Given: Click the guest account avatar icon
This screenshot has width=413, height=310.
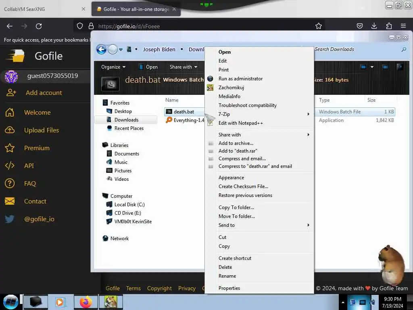Looking at the screenshot, I should (11, 77).
